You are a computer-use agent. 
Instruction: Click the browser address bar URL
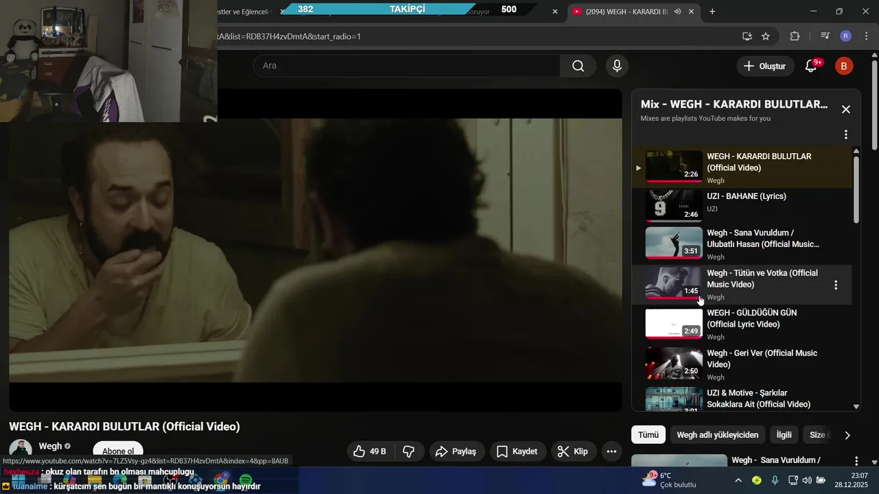(288, 36)
